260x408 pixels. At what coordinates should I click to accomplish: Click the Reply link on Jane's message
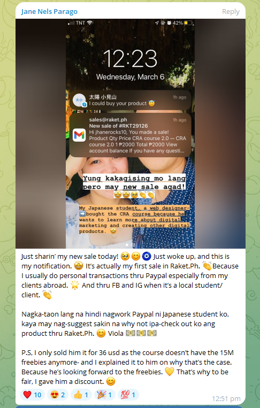231,11
